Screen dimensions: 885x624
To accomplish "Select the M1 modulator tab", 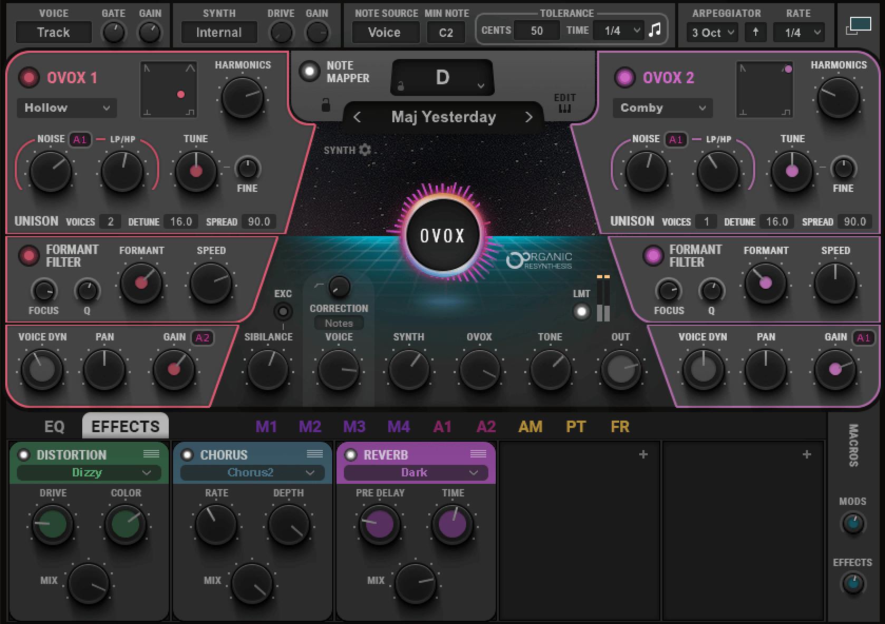I will point(266,426).
